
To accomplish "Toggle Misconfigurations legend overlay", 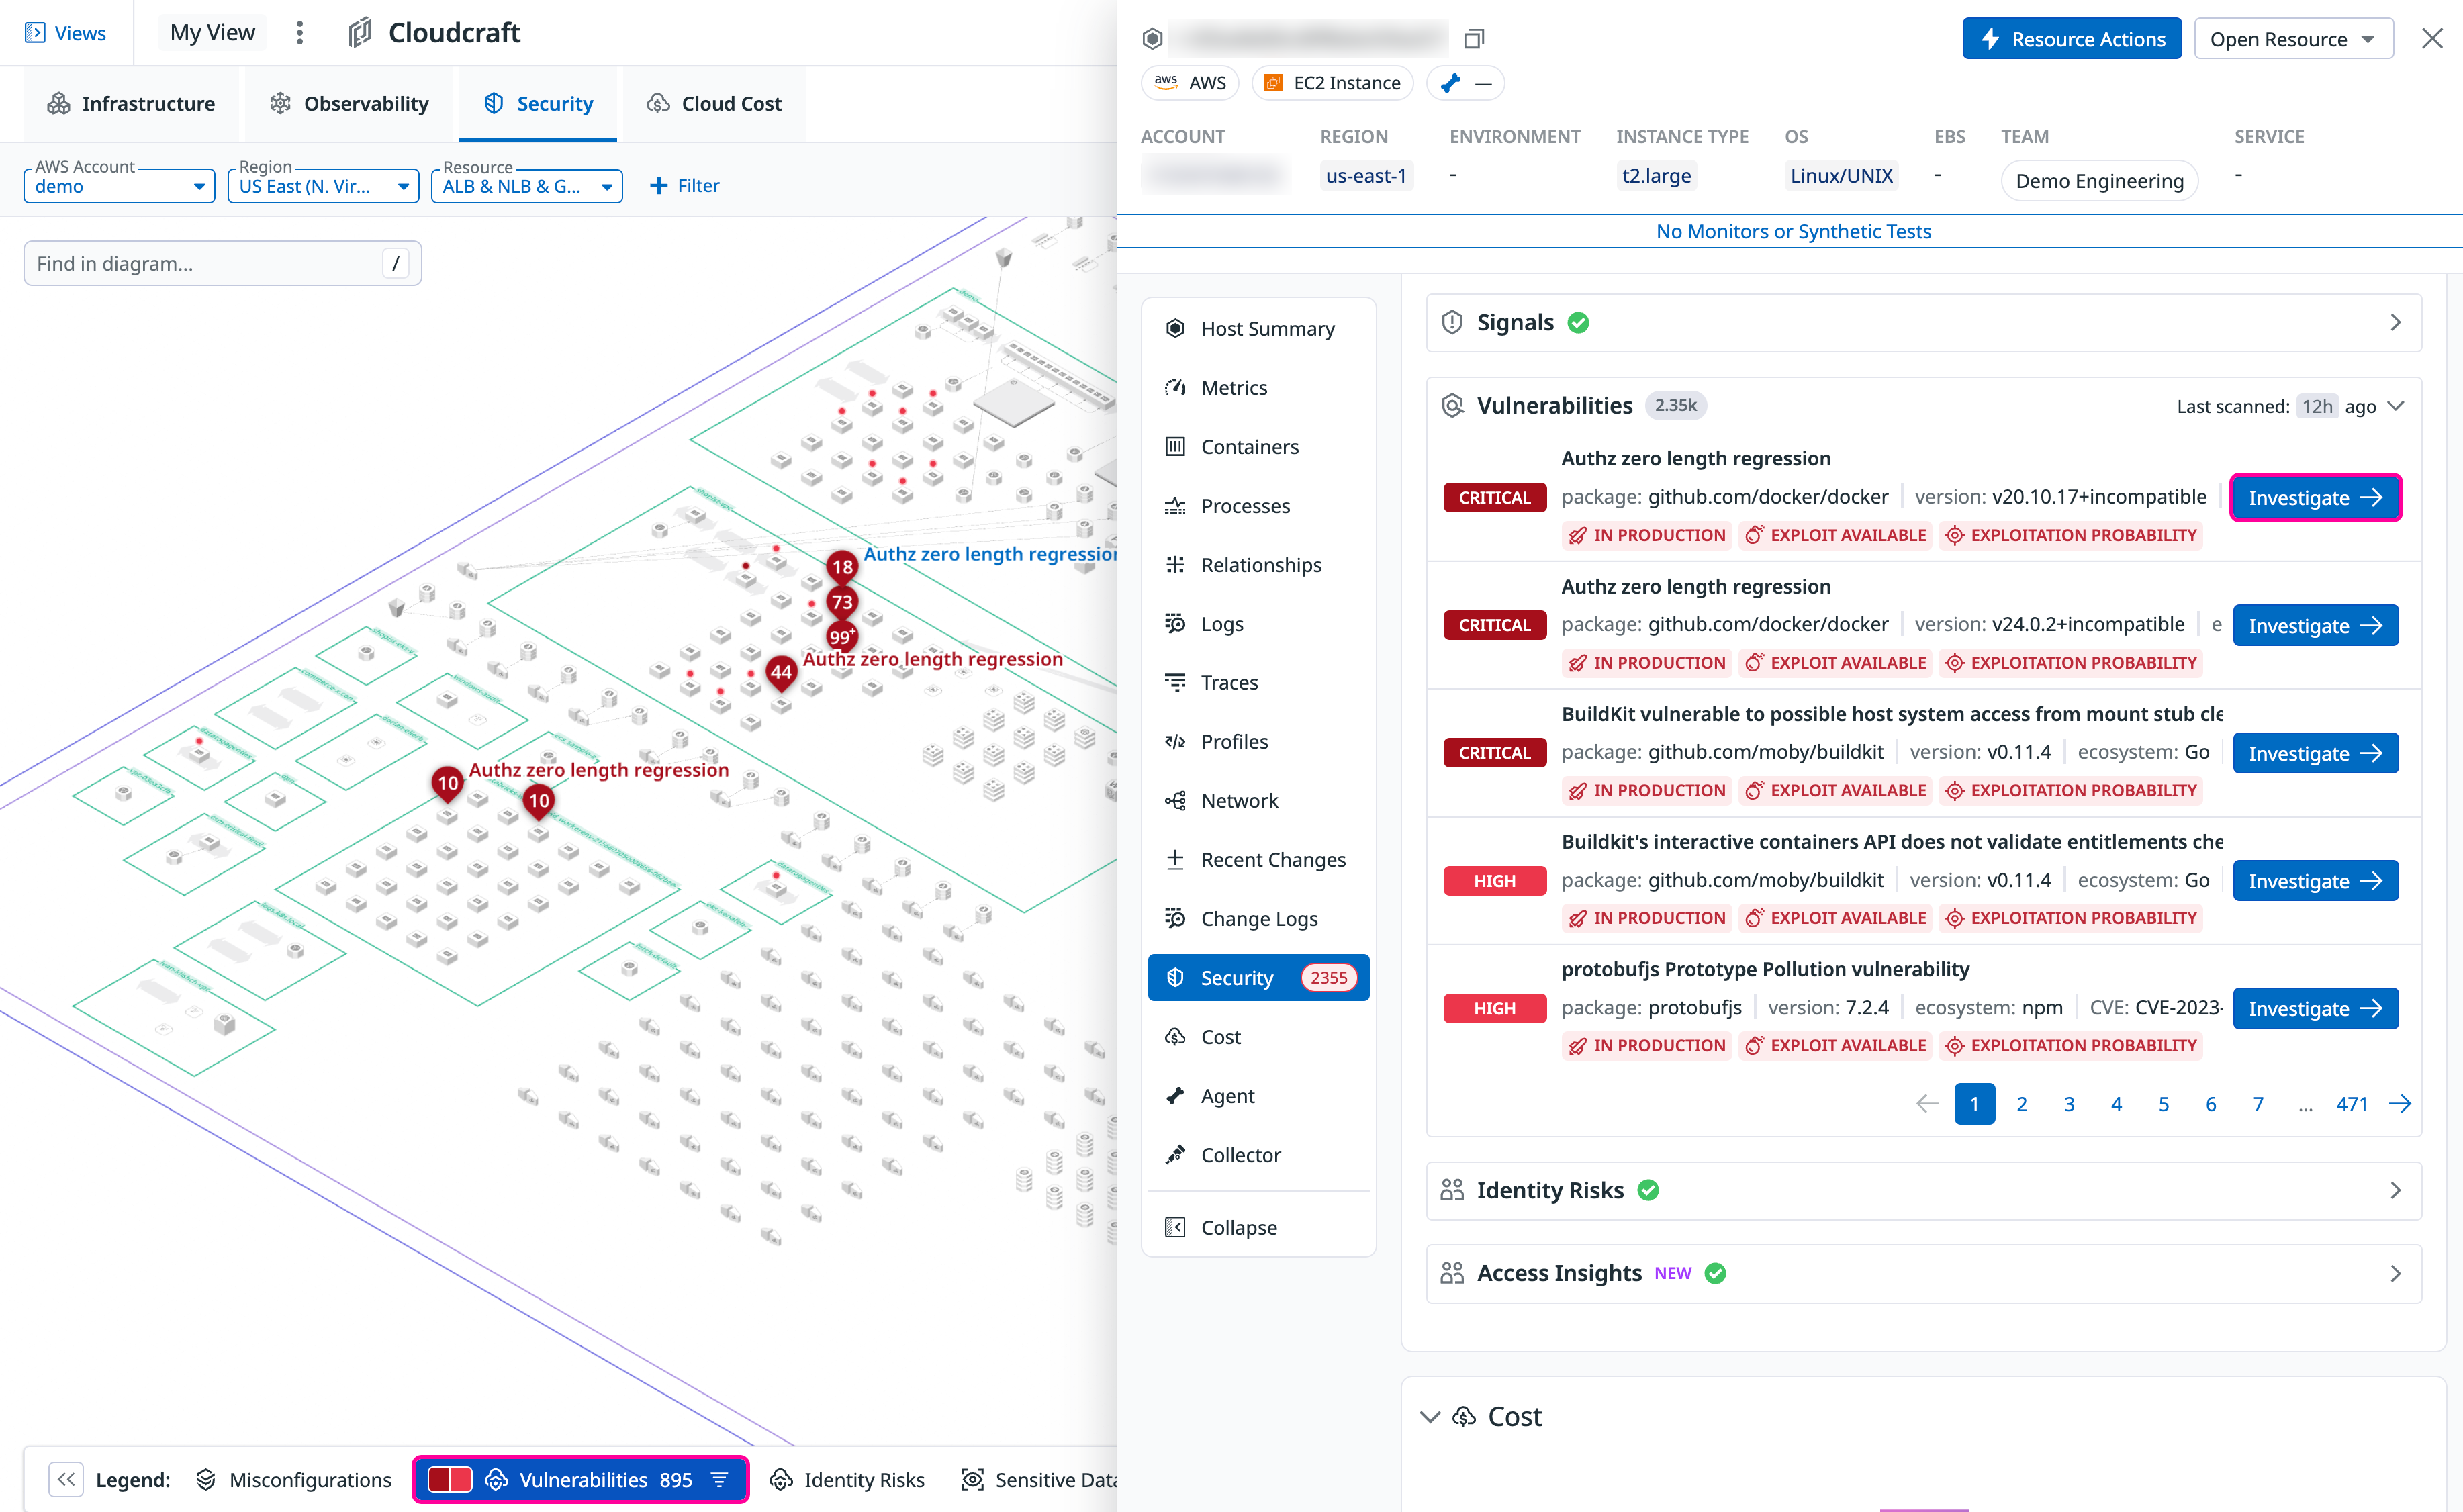I will pos(294,1479).
